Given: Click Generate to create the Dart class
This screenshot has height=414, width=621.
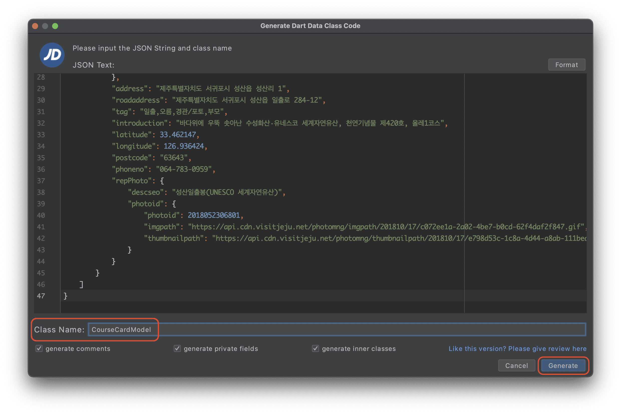Looking at the screenshot, I should tap(563, 365).
